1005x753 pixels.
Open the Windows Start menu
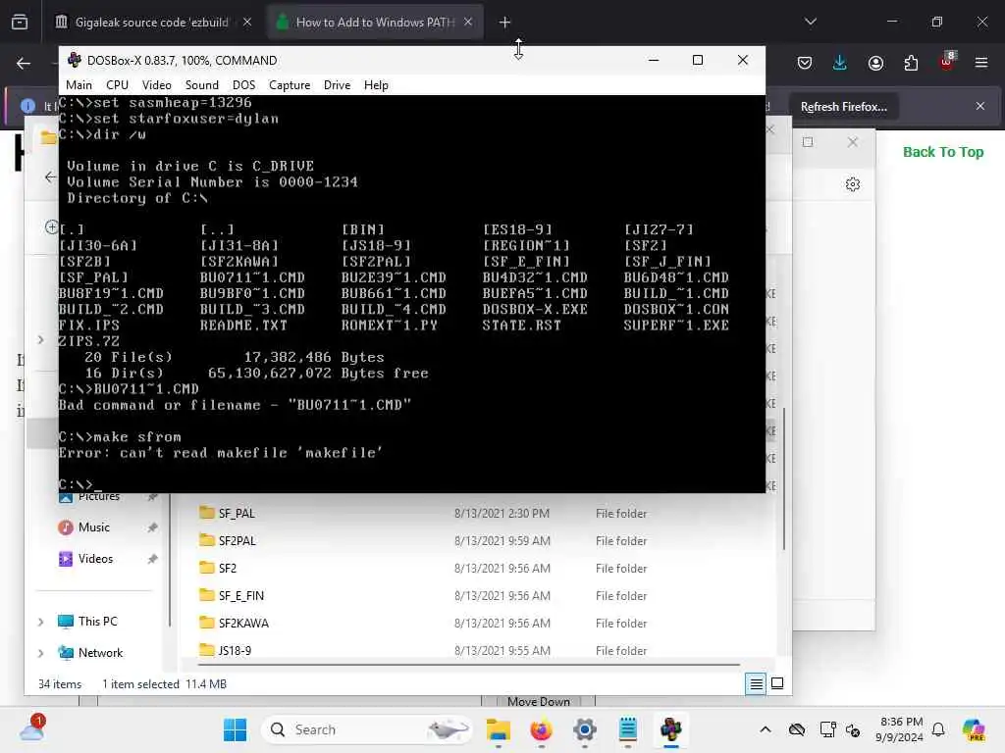[235, 729]
